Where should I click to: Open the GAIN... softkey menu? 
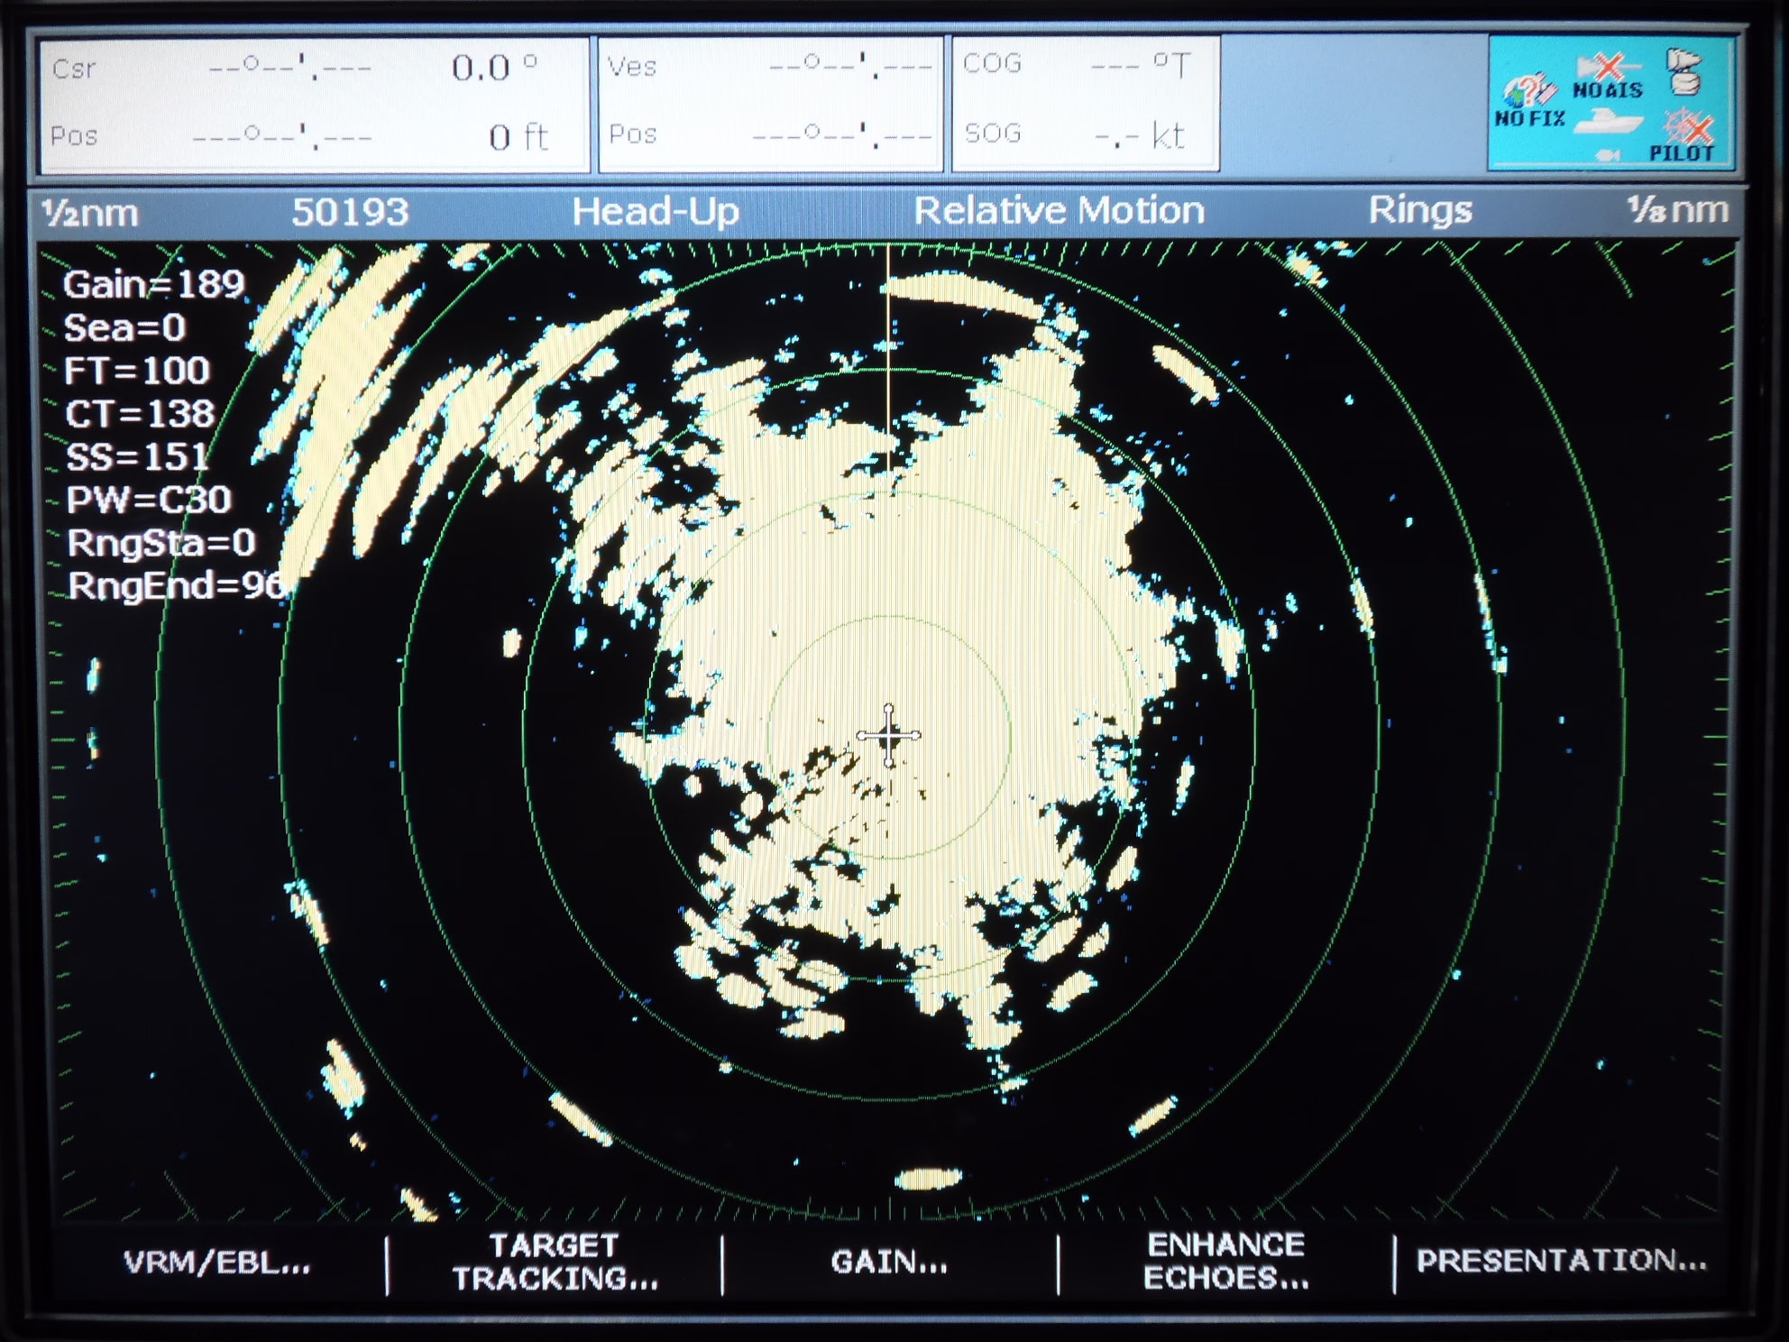889,1262
